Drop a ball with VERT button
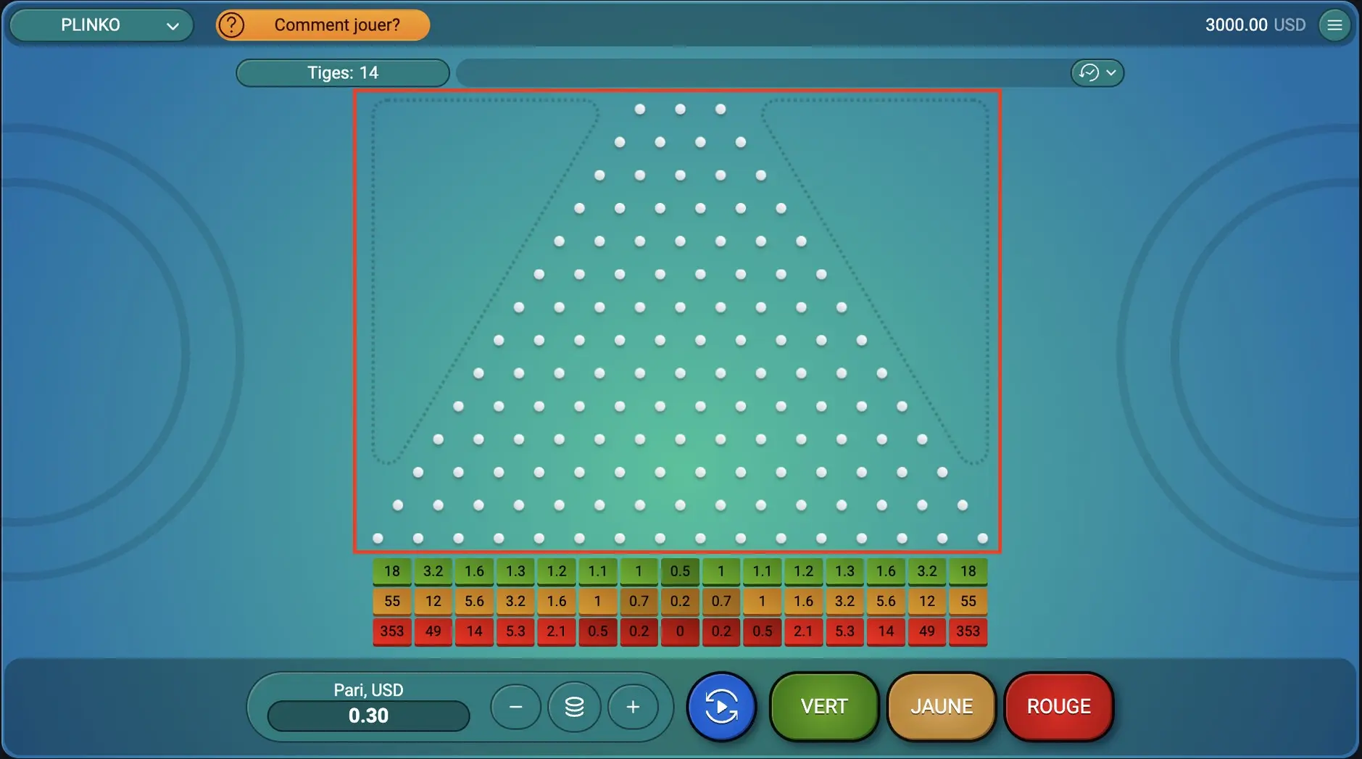 point(824,706)
